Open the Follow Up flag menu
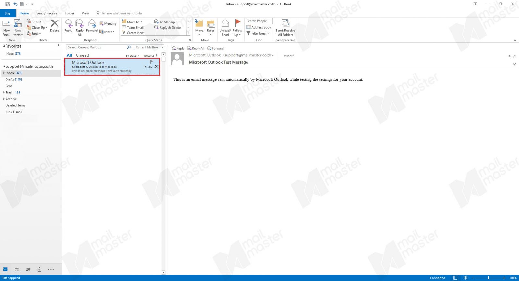 coord(237,28)
